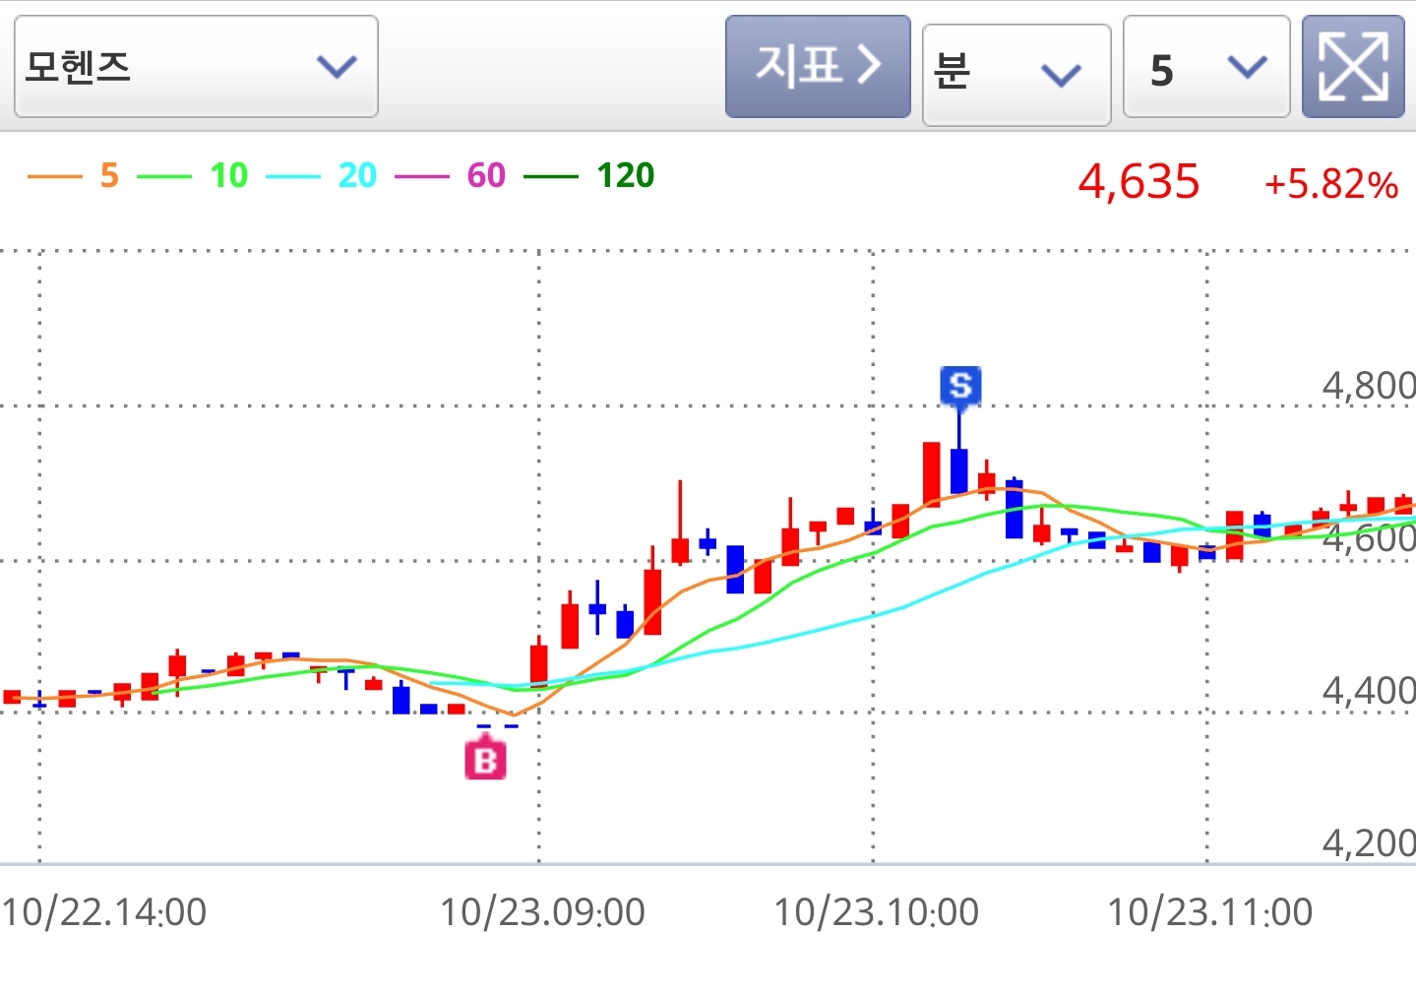The width and height of the screenshot is (1416, 994).
Task: Select the dark green 120 moving average legend
Action: click(589, 176)
